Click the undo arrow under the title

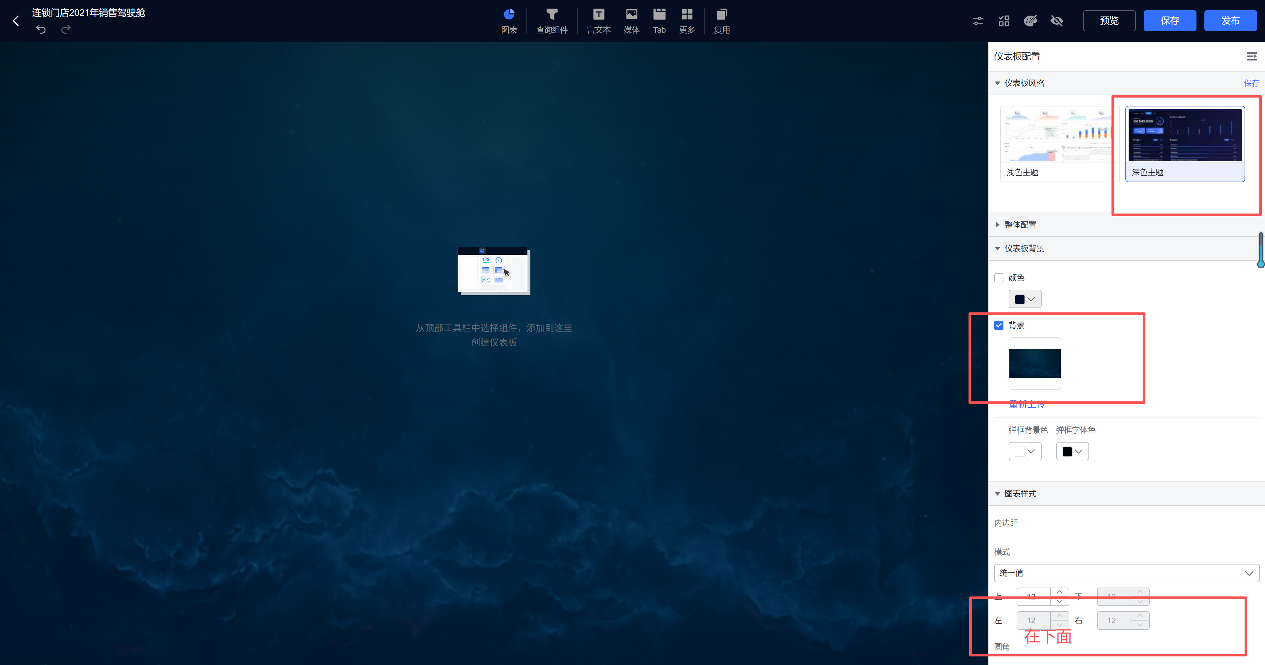pos(41,29)
